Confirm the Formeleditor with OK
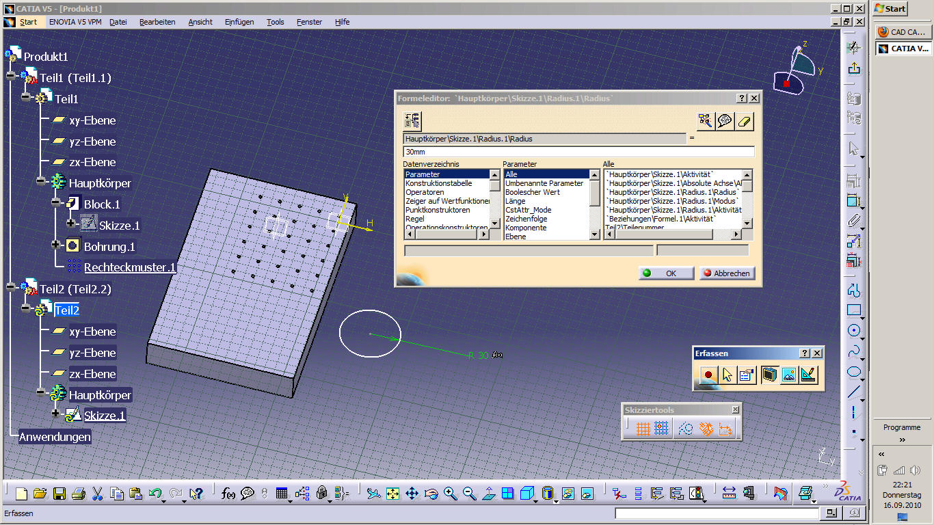The width and height of the screenshot is (934, 525). 666,273
